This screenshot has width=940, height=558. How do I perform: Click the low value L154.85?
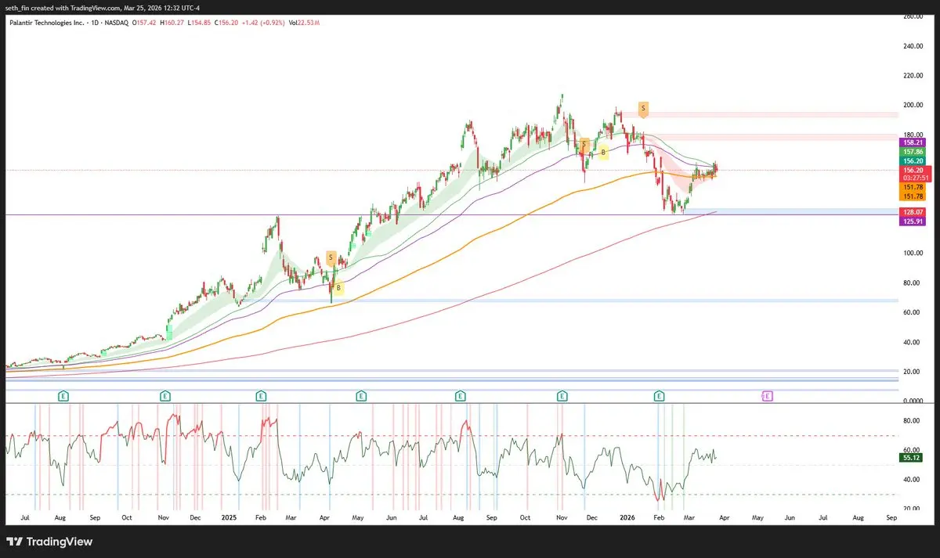[197, 23]
